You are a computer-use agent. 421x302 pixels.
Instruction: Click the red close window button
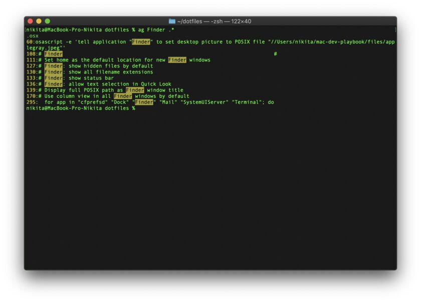tap(31, 21)
